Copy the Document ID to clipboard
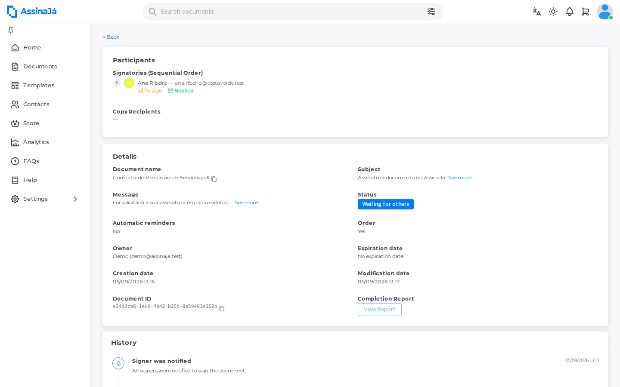Screen dimensions: 620x387 pyautogui.click(x=222, y=308)
